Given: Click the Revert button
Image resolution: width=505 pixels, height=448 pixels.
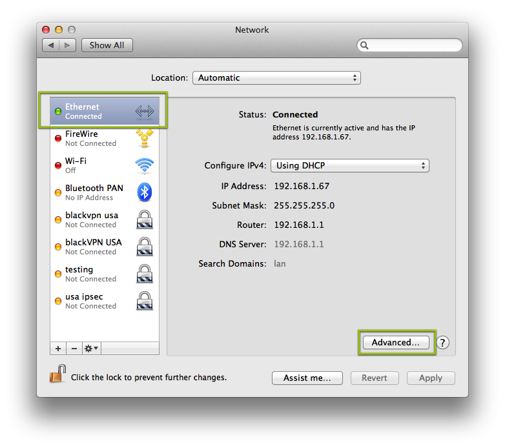Looking at the screenshot, I should click(x=375, y=378).
